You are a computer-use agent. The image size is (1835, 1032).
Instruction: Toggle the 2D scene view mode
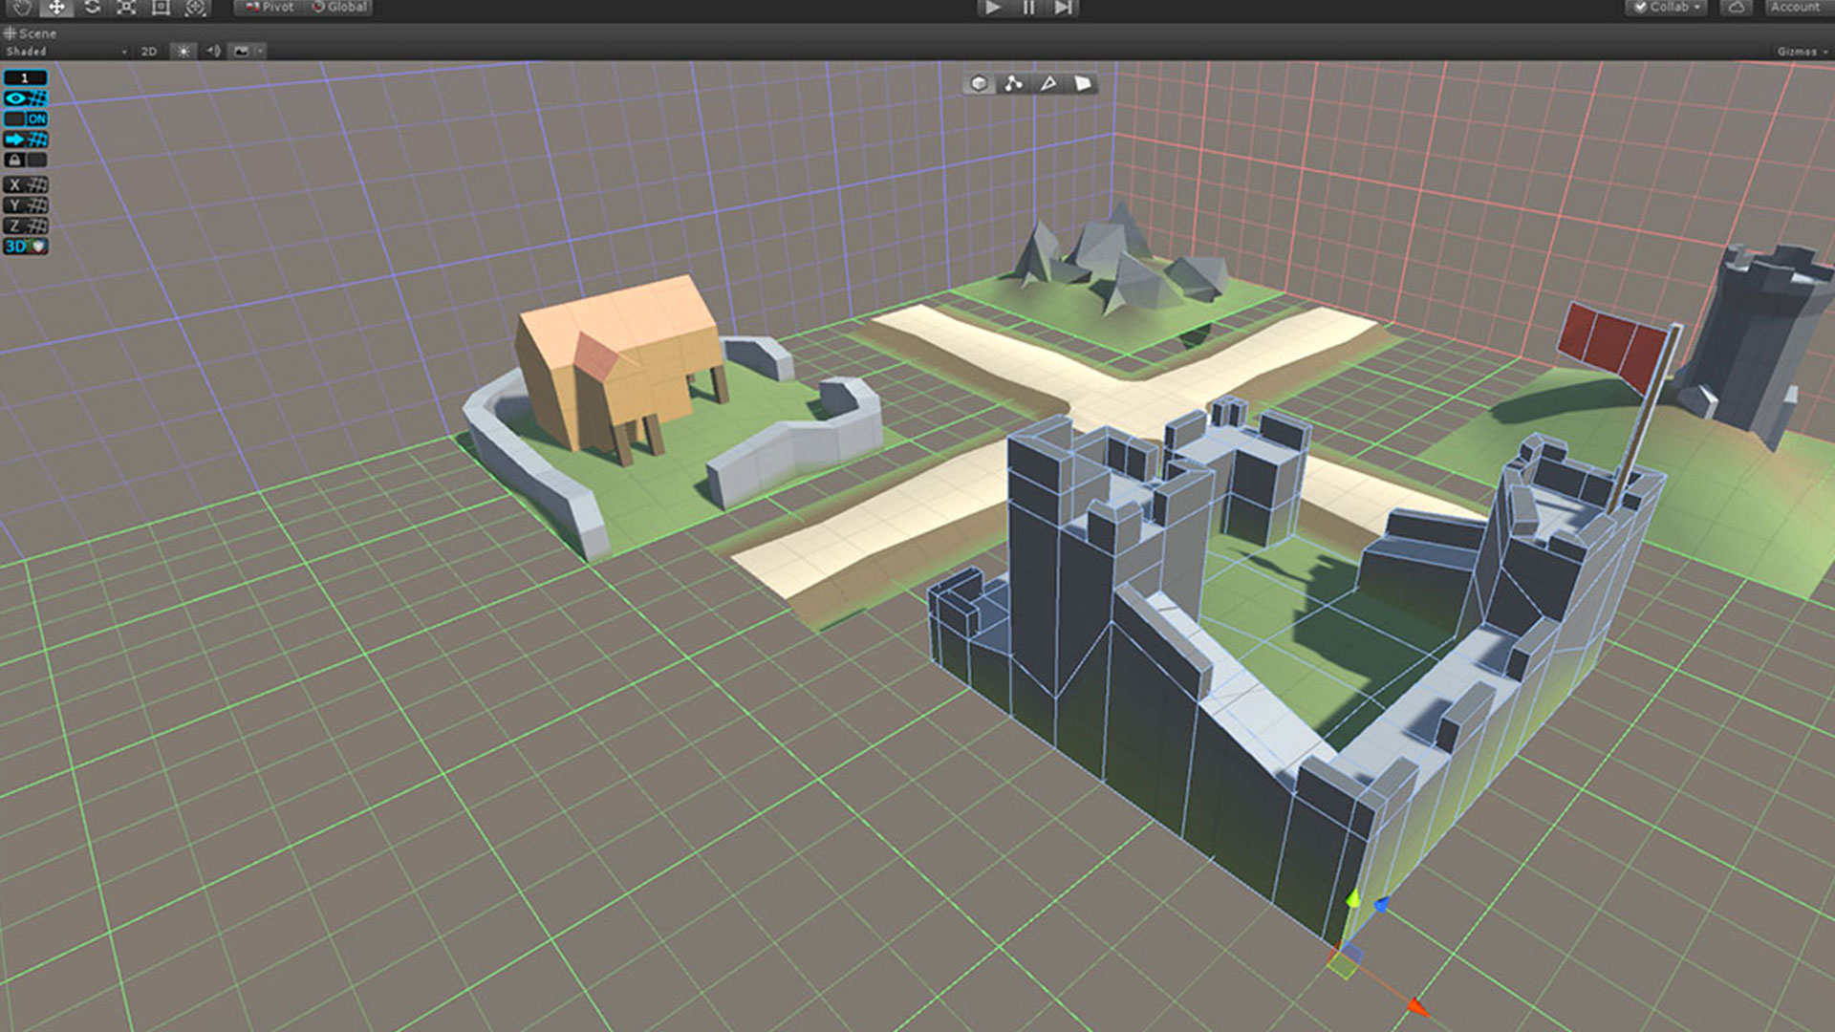(x=149, y=52)
